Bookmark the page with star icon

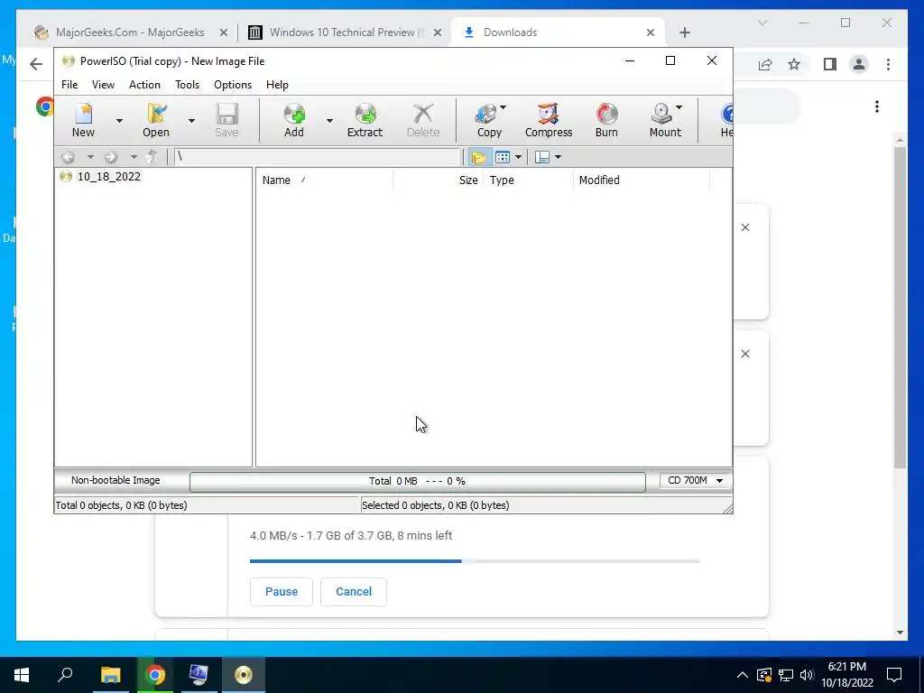click(794, 64)
